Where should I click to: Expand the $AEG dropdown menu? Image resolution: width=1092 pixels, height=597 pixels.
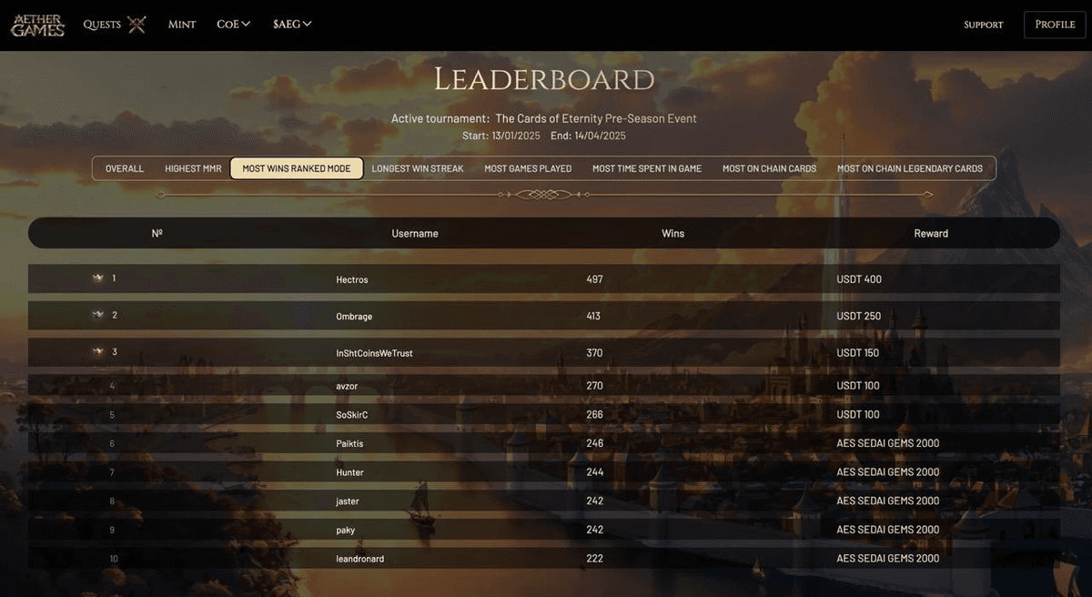[292, 25]
